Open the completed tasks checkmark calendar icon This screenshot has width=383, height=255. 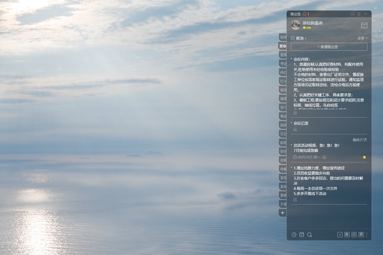[x=302, y=235]
